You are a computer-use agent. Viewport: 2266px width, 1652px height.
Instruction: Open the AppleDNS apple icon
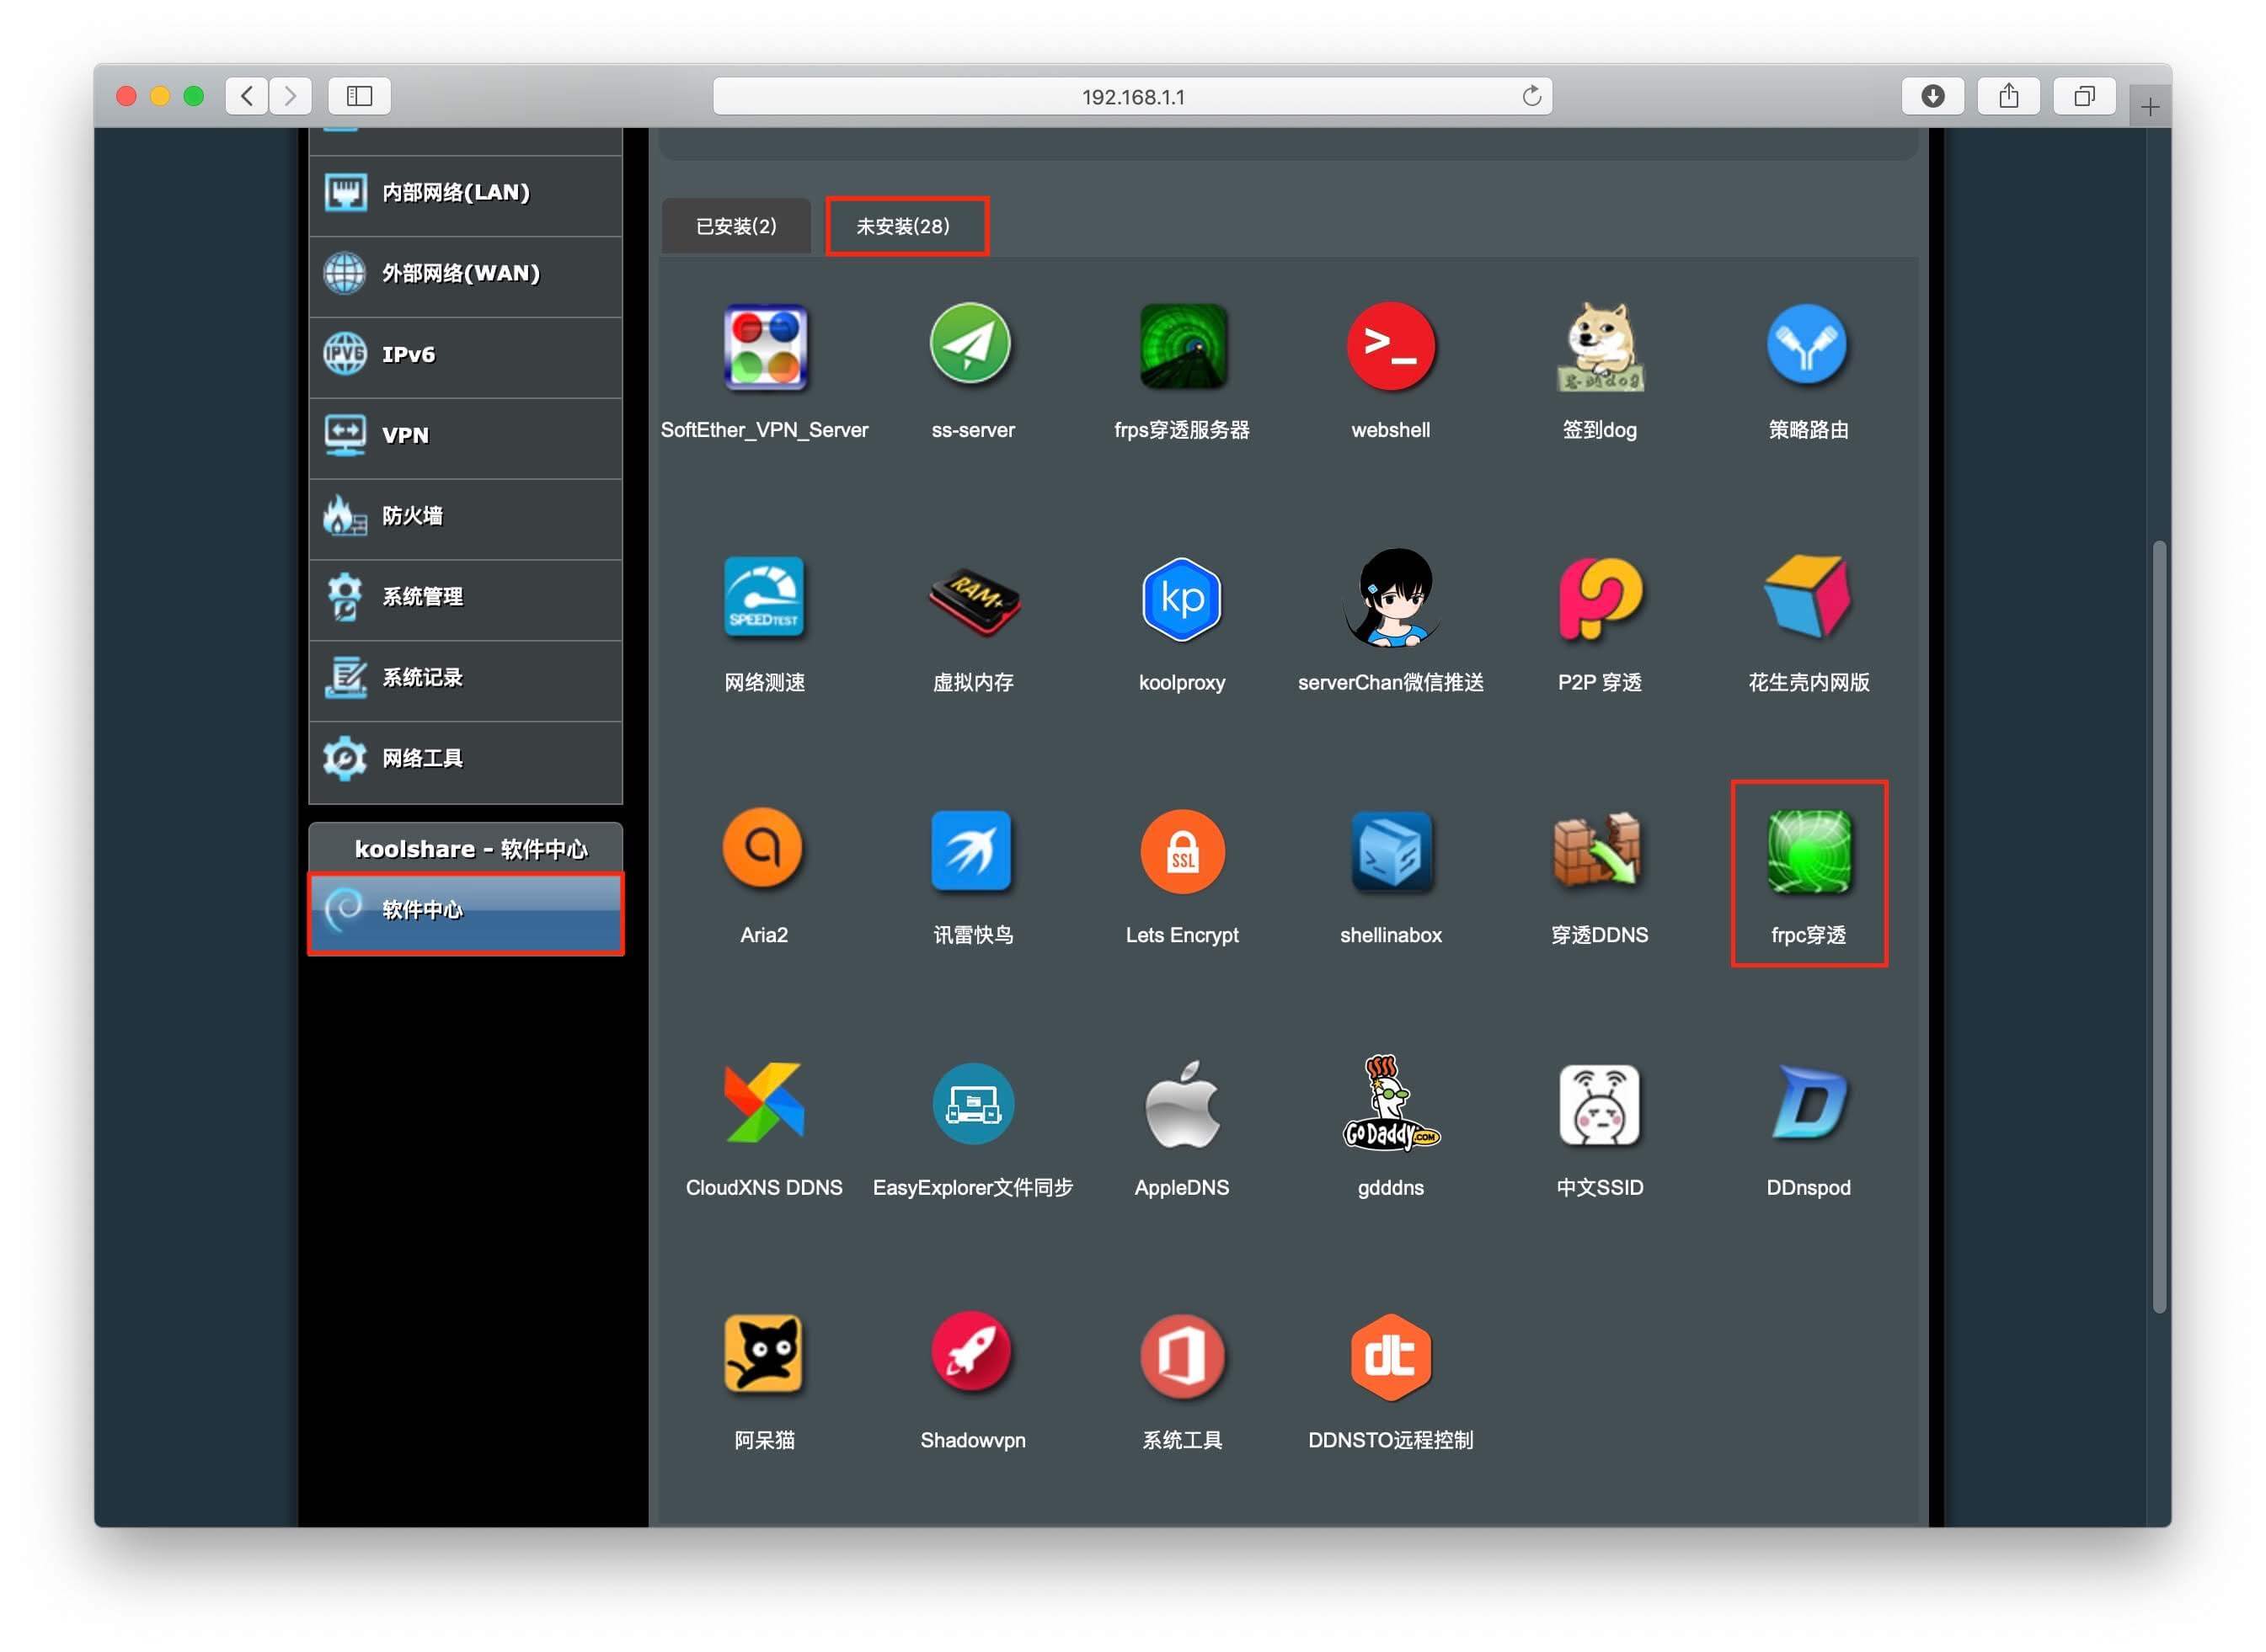1182,1105
